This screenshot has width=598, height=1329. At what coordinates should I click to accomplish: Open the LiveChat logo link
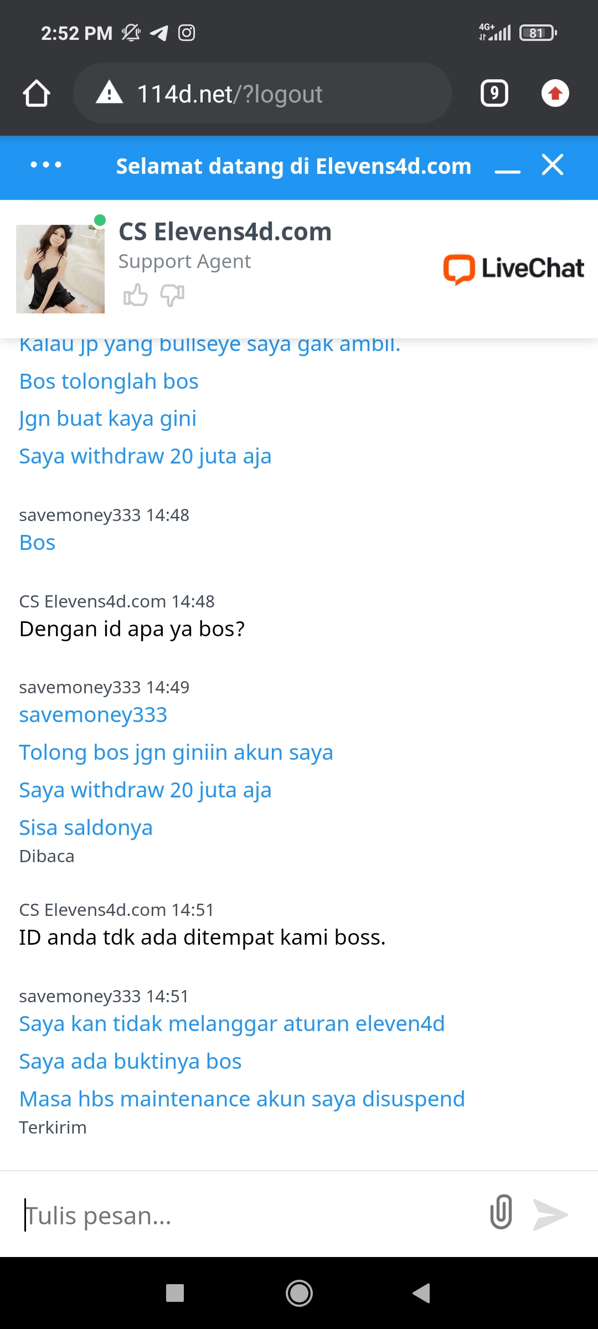513,269
